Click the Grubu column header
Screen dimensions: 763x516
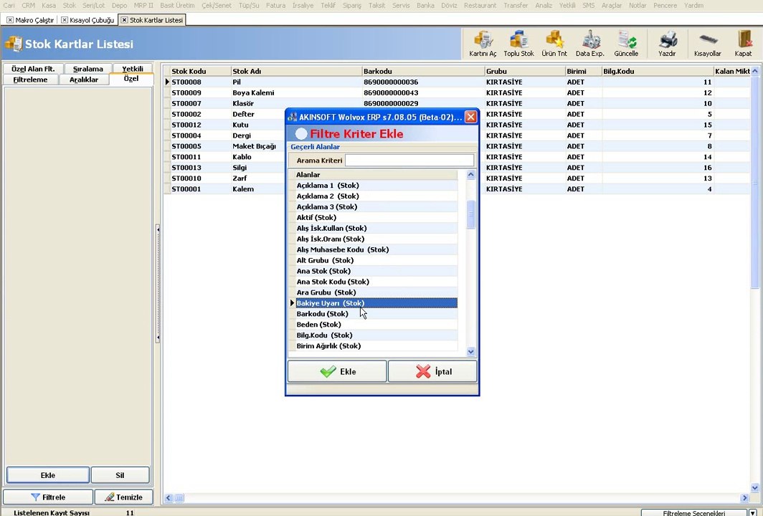pyautogui.click(x=525, y=71)
